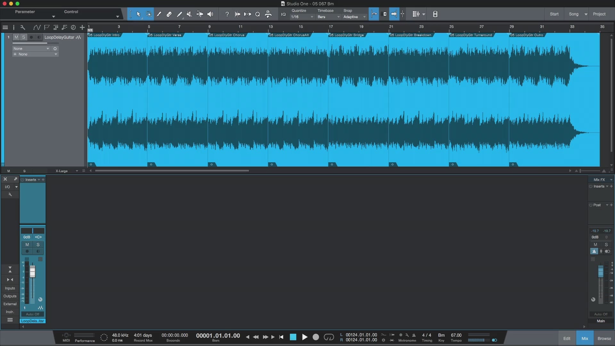Toggle the loop playback button

coord(329,337)
